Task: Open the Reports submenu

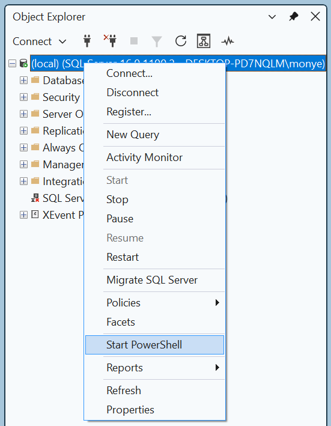Action: click(x=155, y=368)
